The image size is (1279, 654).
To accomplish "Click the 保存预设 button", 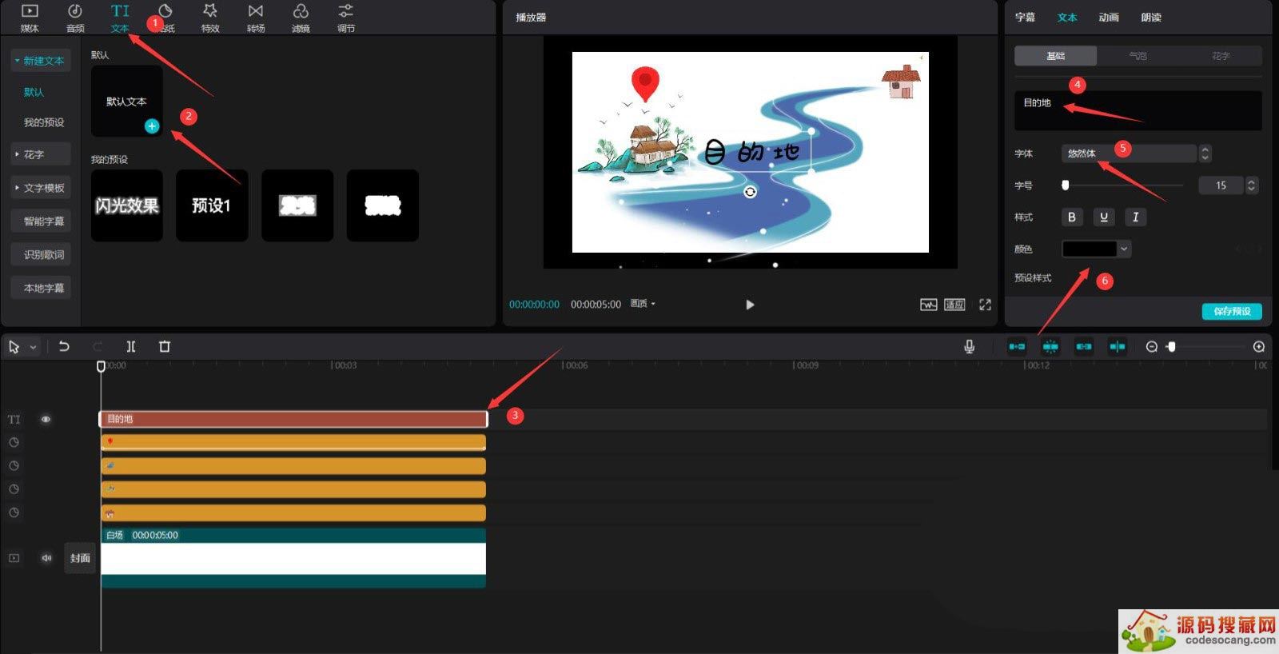I will click(1231, 311).
